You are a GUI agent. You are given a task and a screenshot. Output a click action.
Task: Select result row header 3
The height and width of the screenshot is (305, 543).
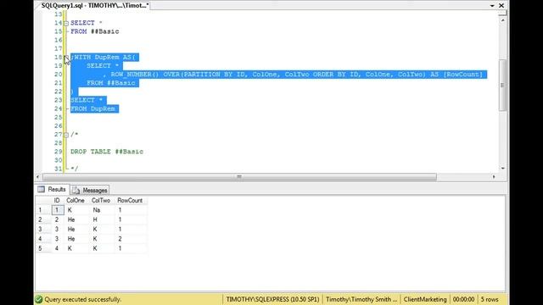[x=43, y=230]
